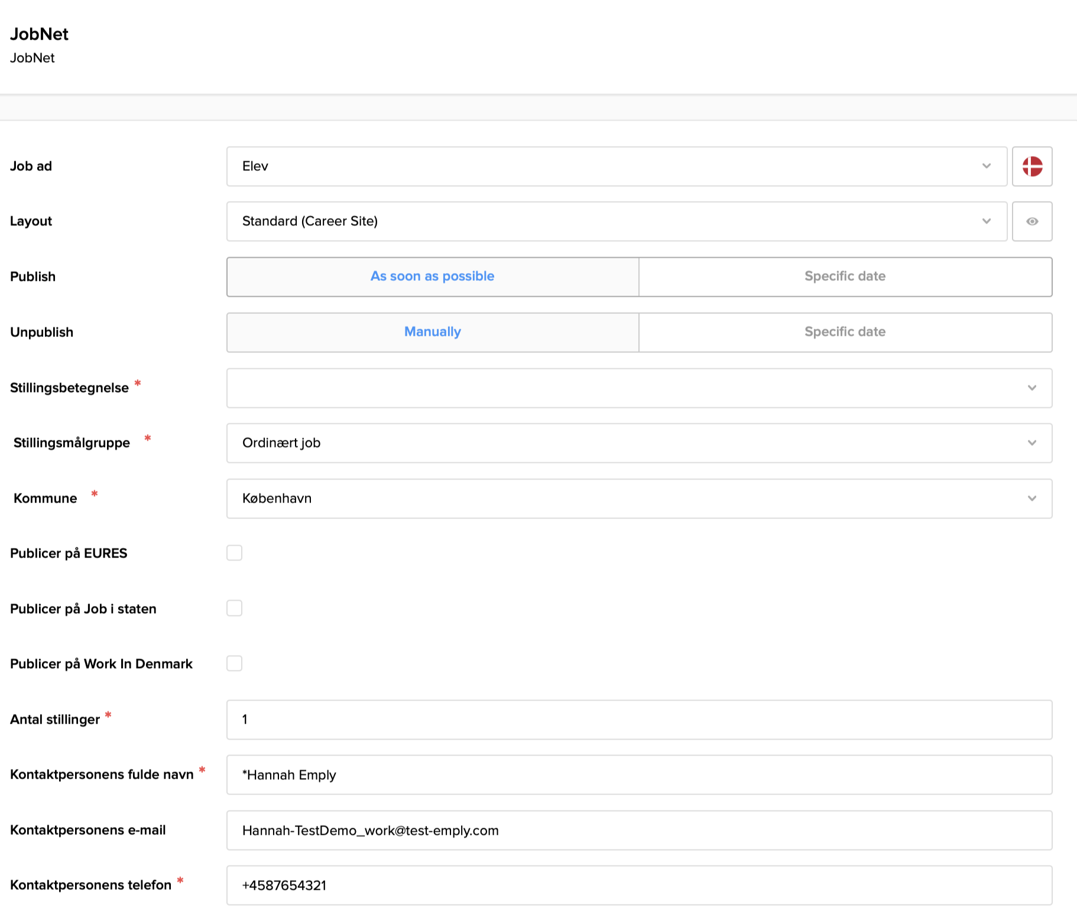
Task: Click the chevron arrow in Job ad field
Action: (x=986, y=166)
